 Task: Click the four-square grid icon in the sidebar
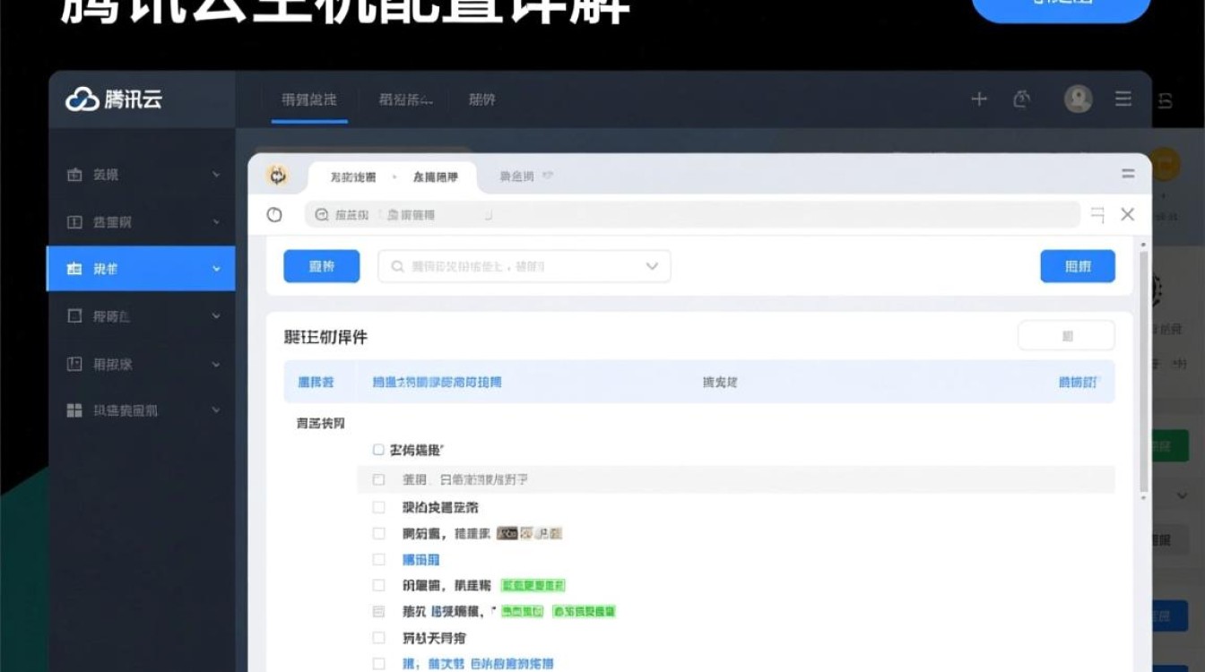coord(74,410)
